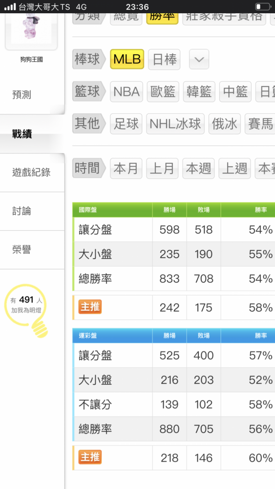
Task: Choose the 中籃 basketball filter
Action: [235, 92]
